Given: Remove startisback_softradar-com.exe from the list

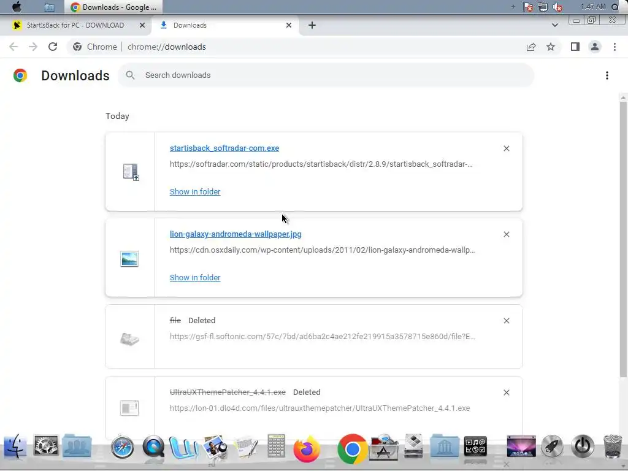Looking at the screenshot, I should (x=506, y=148).
